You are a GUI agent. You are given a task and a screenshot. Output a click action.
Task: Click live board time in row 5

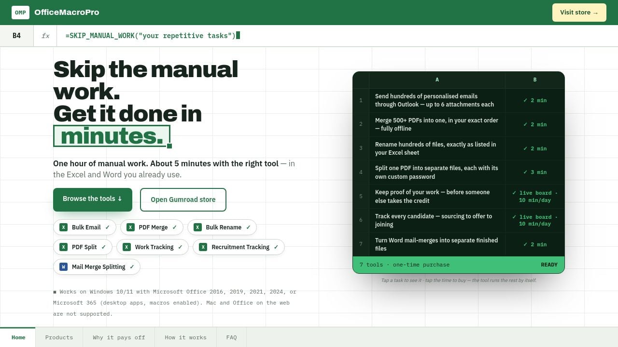pyautogui.click(x=535, y=196)
